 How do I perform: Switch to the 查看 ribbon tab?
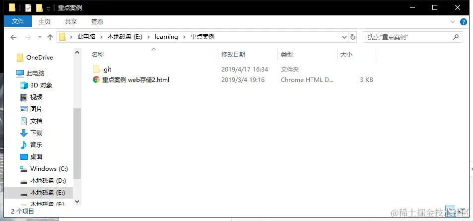(x=97, y=21)
